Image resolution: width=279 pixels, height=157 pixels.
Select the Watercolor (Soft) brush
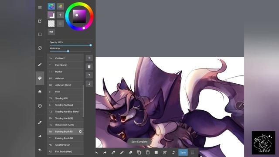tap(65, 125)
